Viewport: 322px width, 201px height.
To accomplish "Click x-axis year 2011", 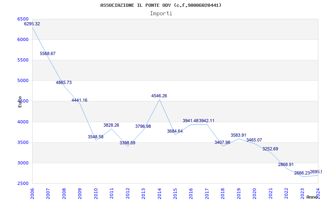I will pos(111,193).
